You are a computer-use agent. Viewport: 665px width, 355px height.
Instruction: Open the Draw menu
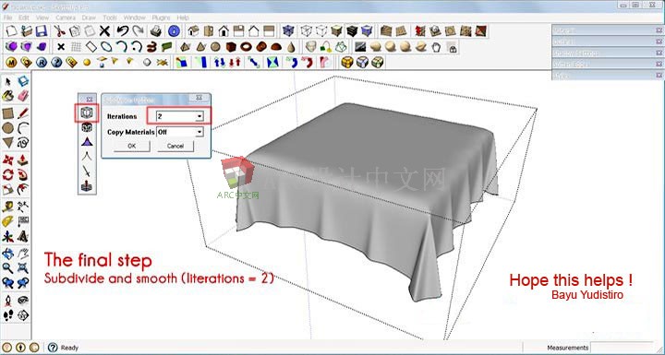click(x=89, y=18)
